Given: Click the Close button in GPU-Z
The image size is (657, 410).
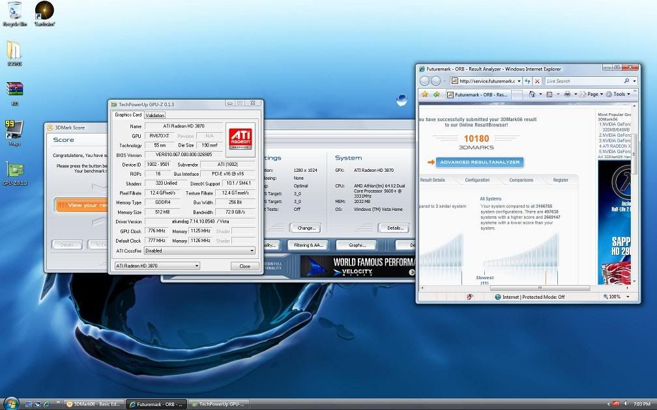Looking at the screenshot, I should point(244,266).
